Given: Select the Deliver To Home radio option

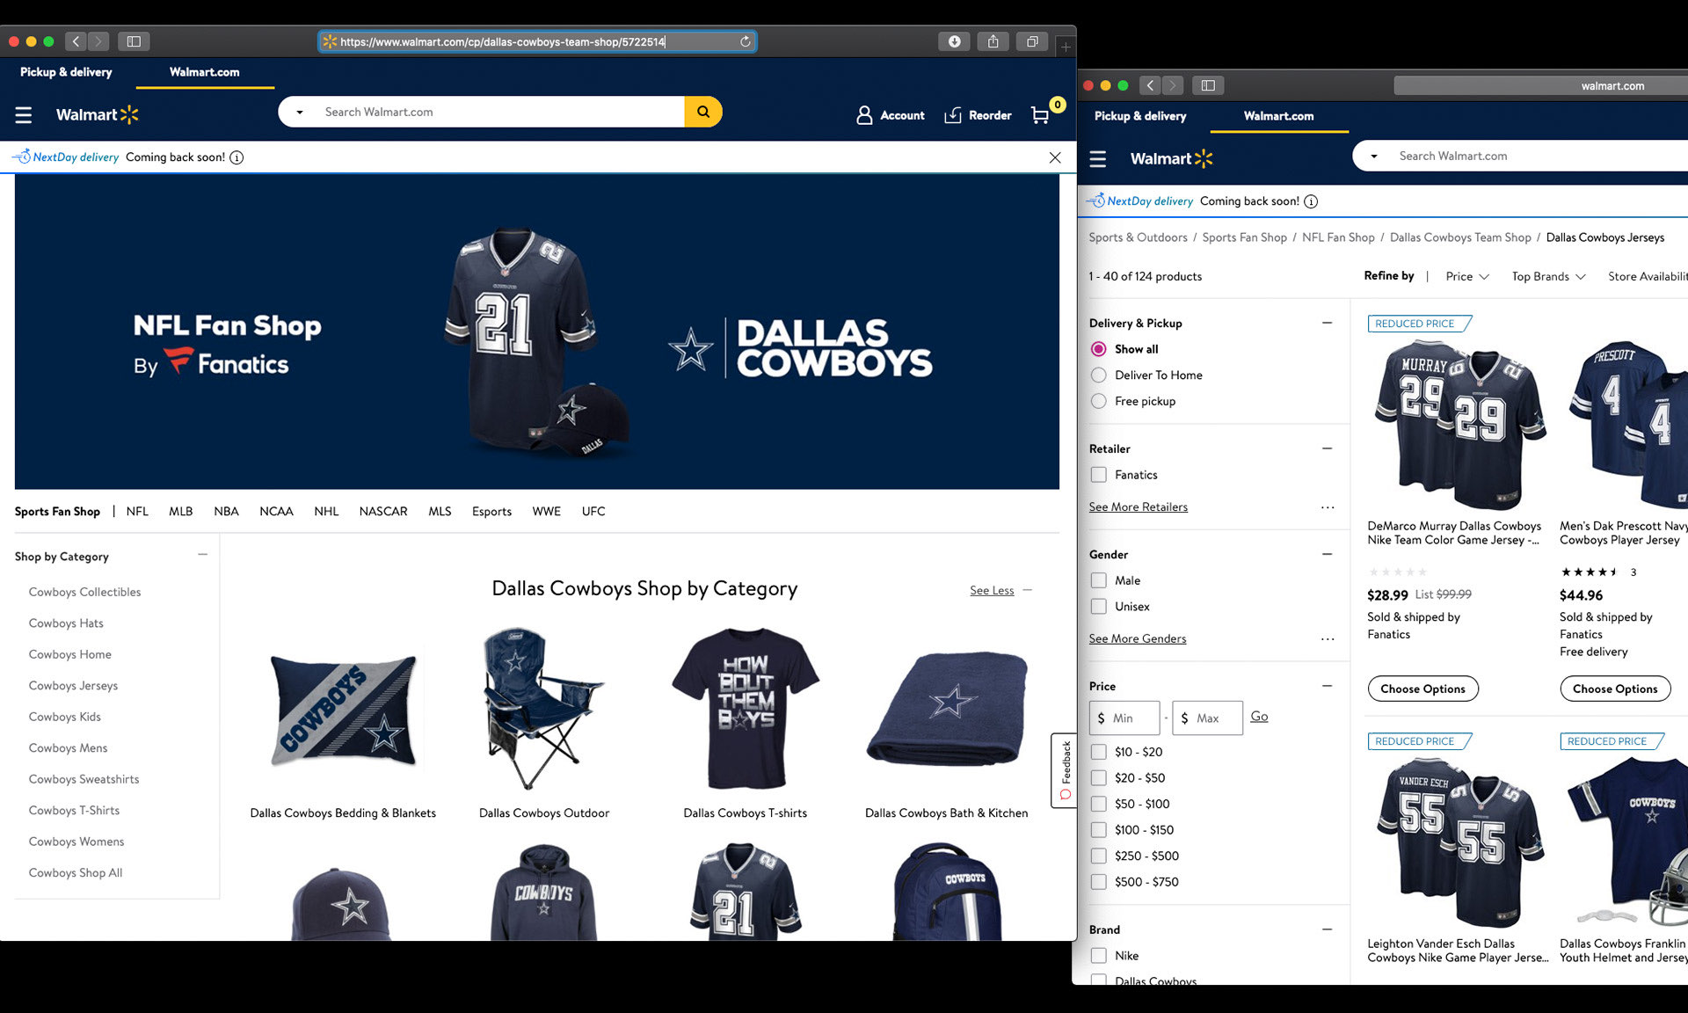Looking at the screenshot, I should 1098,375.
